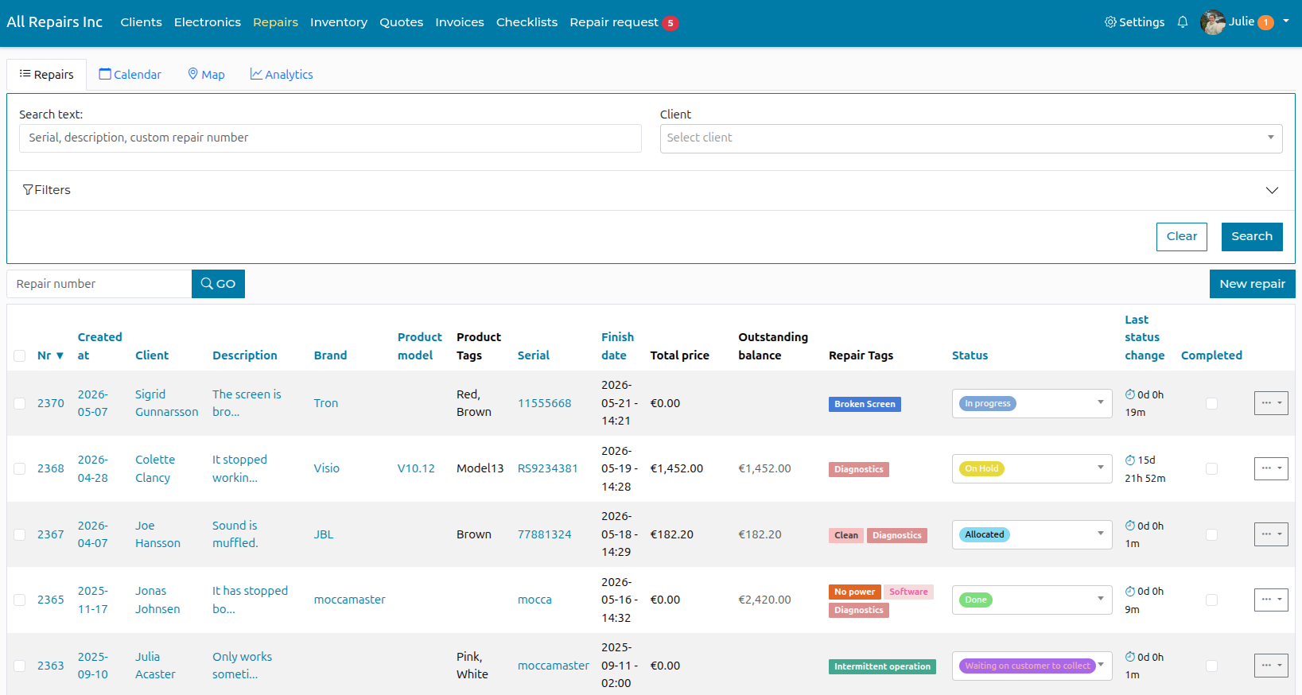Mark repair 2367 as completed
This screenshot has height=695, width=1302.
point(1211,534)
